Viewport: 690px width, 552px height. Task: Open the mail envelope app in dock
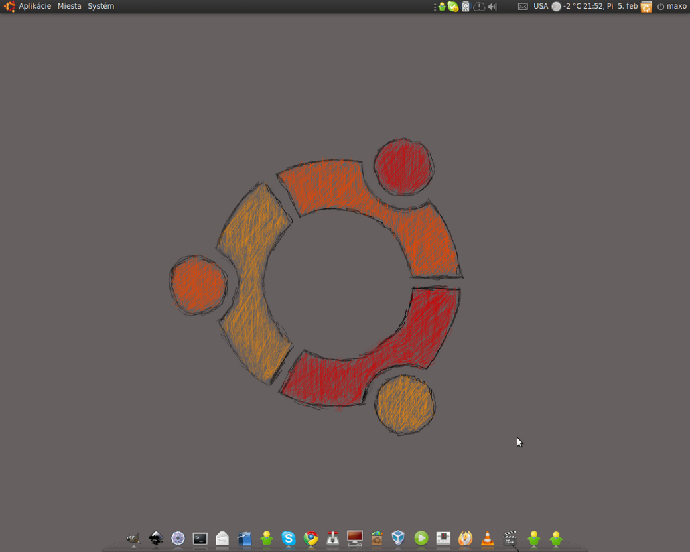222,538
